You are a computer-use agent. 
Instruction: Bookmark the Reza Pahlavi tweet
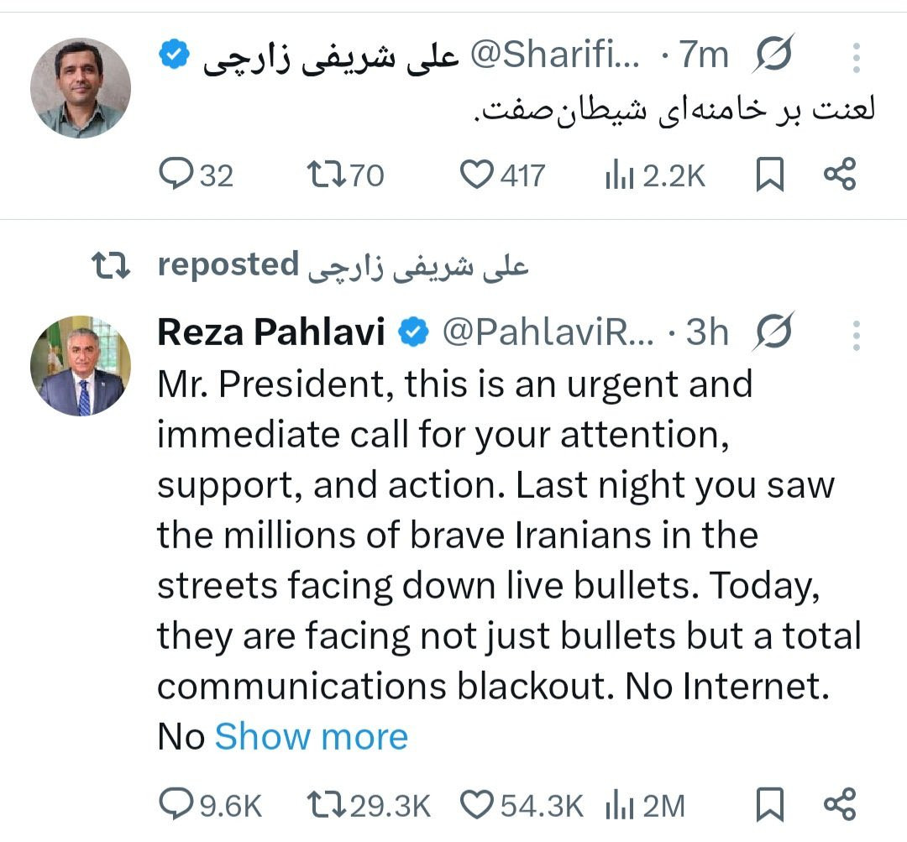[x=769, y=806]
